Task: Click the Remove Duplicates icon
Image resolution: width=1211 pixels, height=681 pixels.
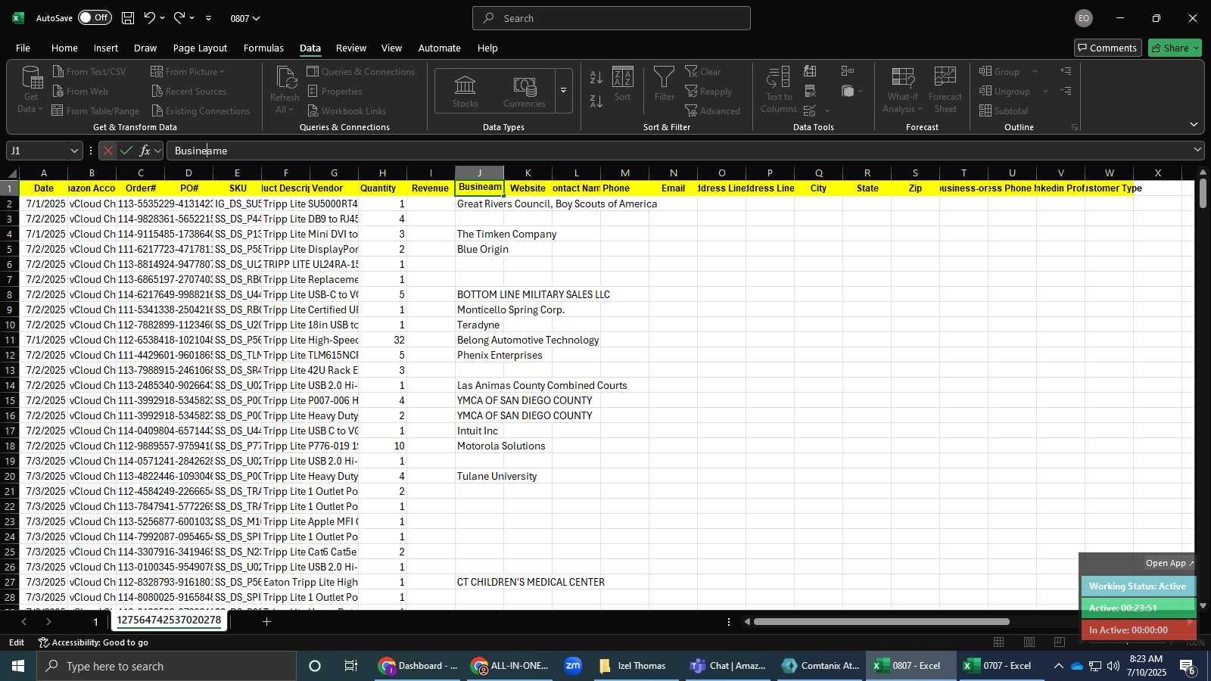Action: 810,91
